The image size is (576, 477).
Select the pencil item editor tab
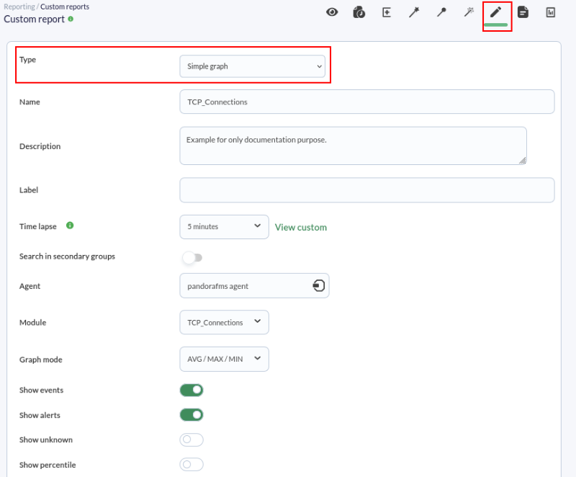[x=496, y=12]
